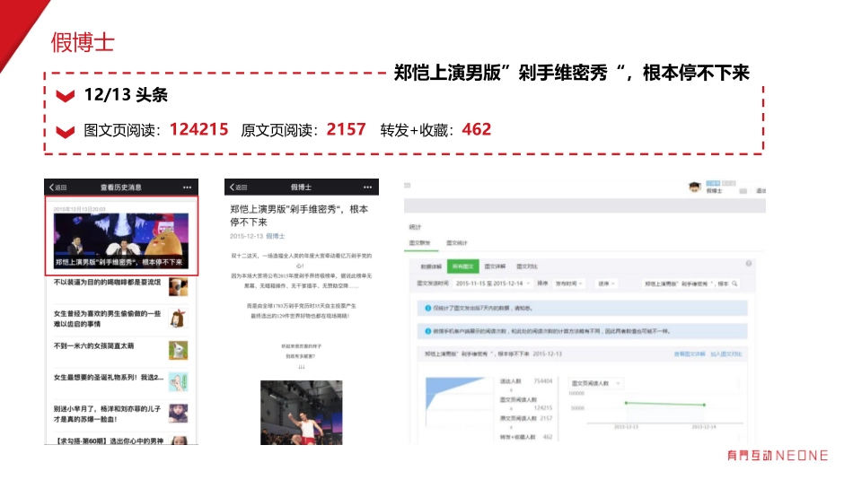
Task: Tap the back arrow in the 假博士 article header
Action: [x=232, y=187]
